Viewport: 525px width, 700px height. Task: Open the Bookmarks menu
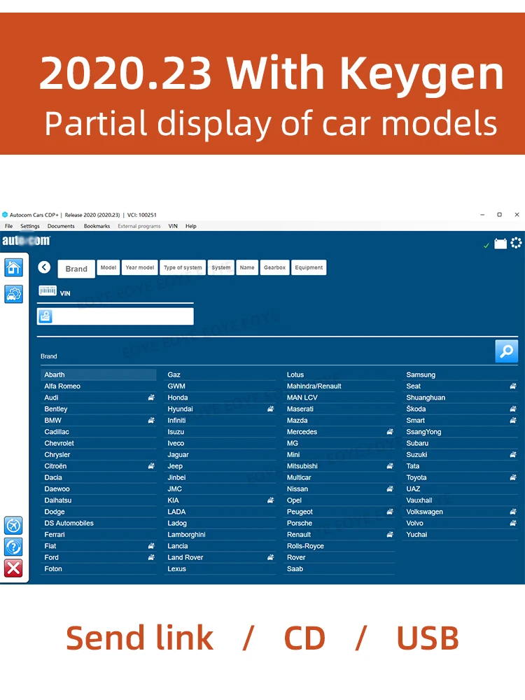point(97,226)
